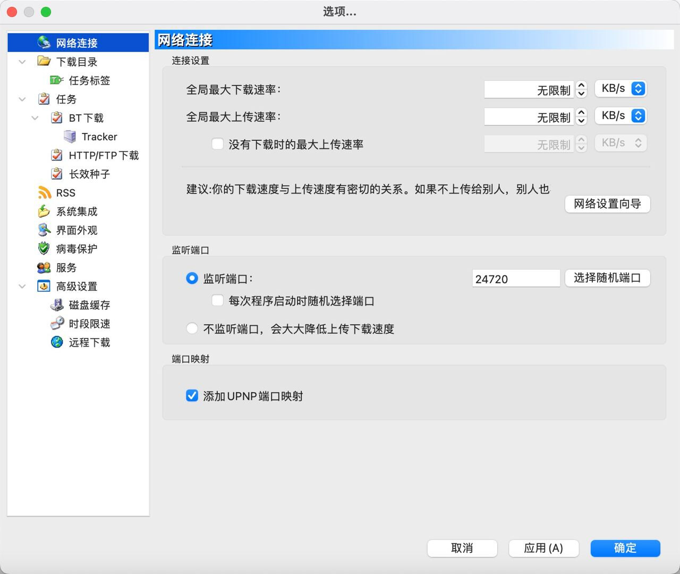Click the 界面外观 appearance icon

44,230
